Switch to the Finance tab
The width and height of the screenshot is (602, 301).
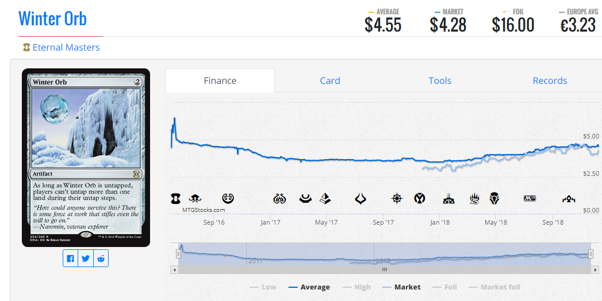click(220, 80)
